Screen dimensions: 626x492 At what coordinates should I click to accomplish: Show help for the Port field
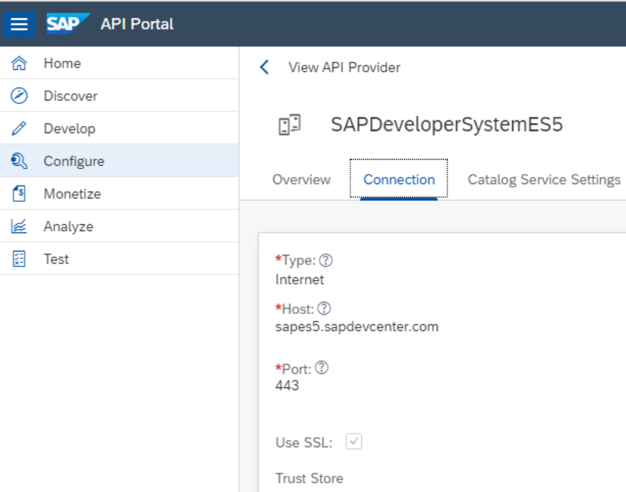(x=322, y=368)
